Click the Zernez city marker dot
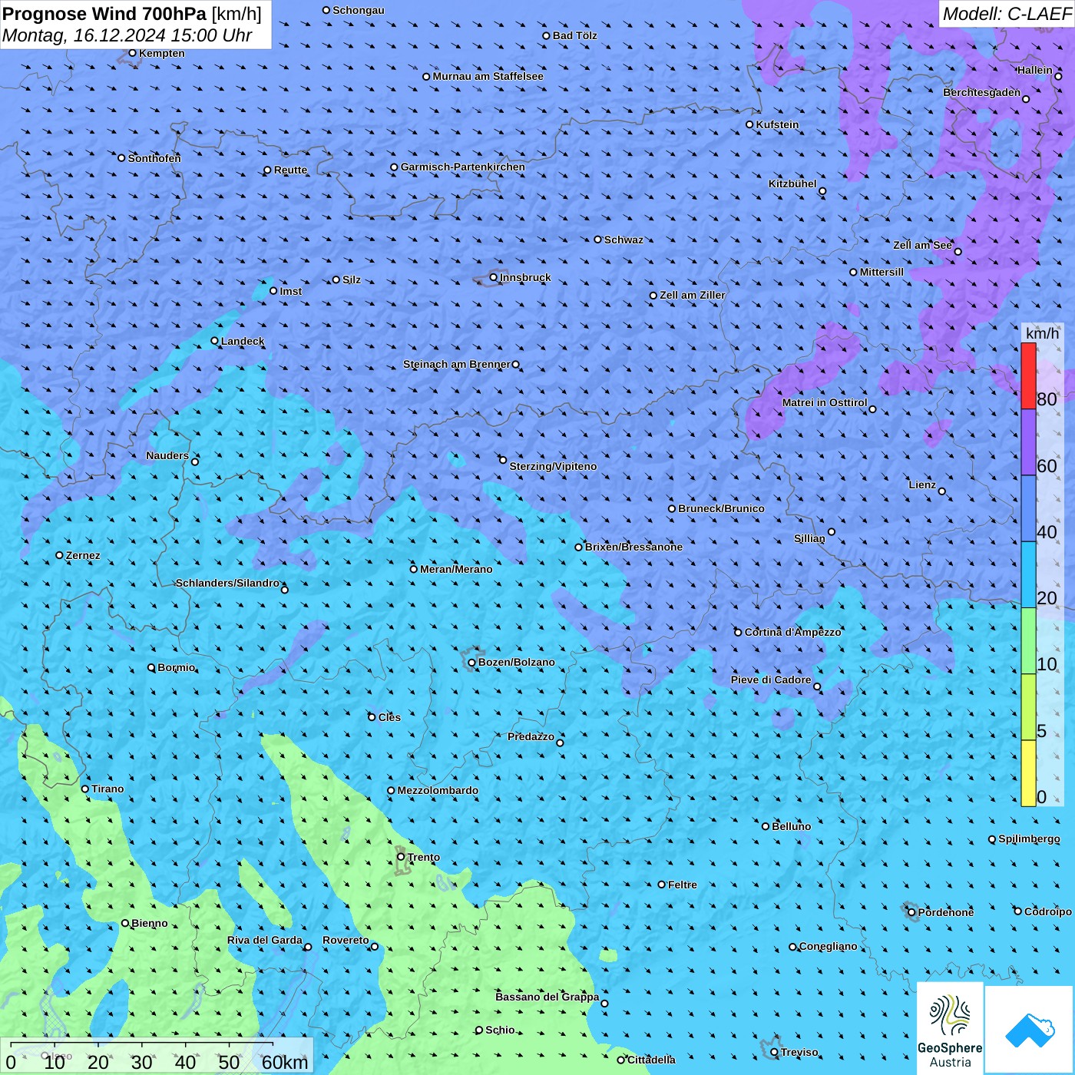This screenshot has width=1075, height=1075. point(60,555)
